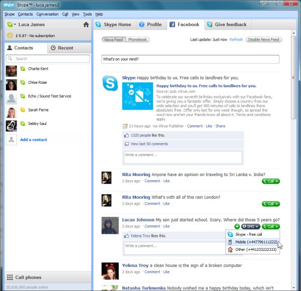
Task: Click the home icon beside Luca James
Action: 86,24
